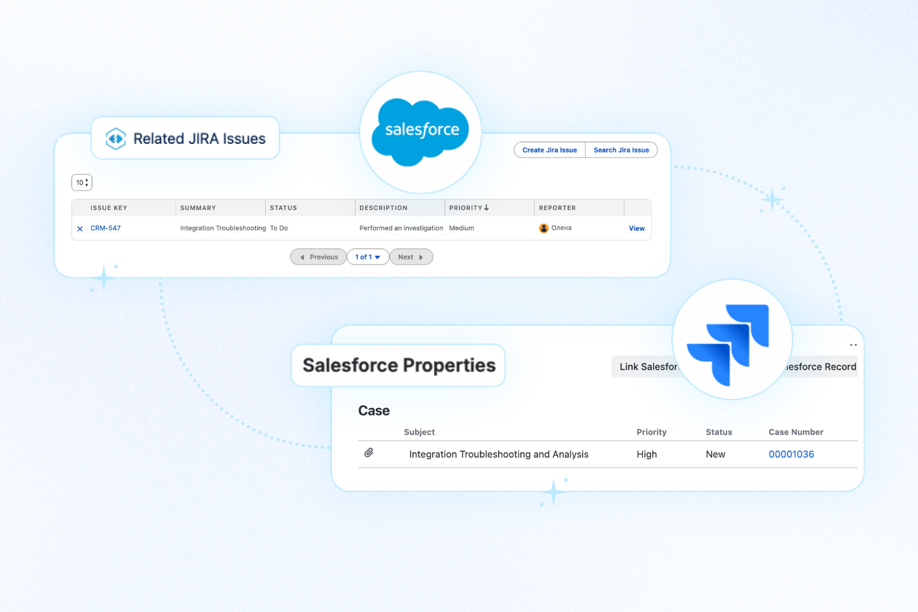Image resolution: width=918 pixels, height=612 pixels.
Task: Click the Create Jira Issue button
Action: pyautogui.click(x=550, y=150)
